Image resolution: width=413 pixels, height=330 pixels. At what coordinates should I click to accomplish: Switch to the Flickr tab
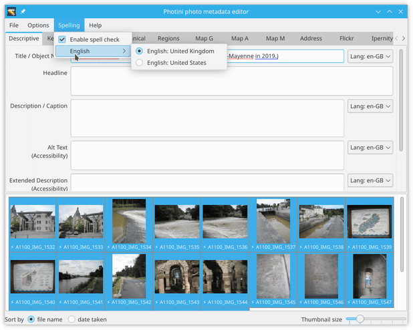point(346,39)
